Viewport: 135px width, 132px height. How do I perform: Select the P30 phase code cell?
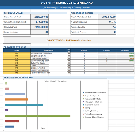pos(17,58)
